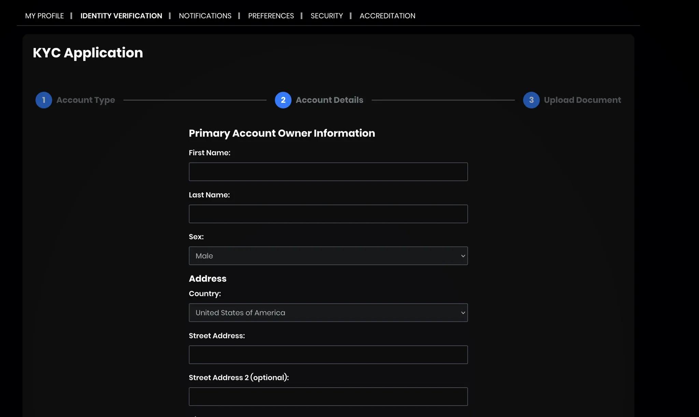Click the Identity Verification tab
Viewport: 699px width, 417px height.
(x=121, y=16)
